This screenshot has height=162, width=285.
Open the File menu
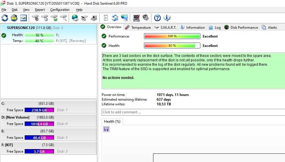(x=4, y=10)
